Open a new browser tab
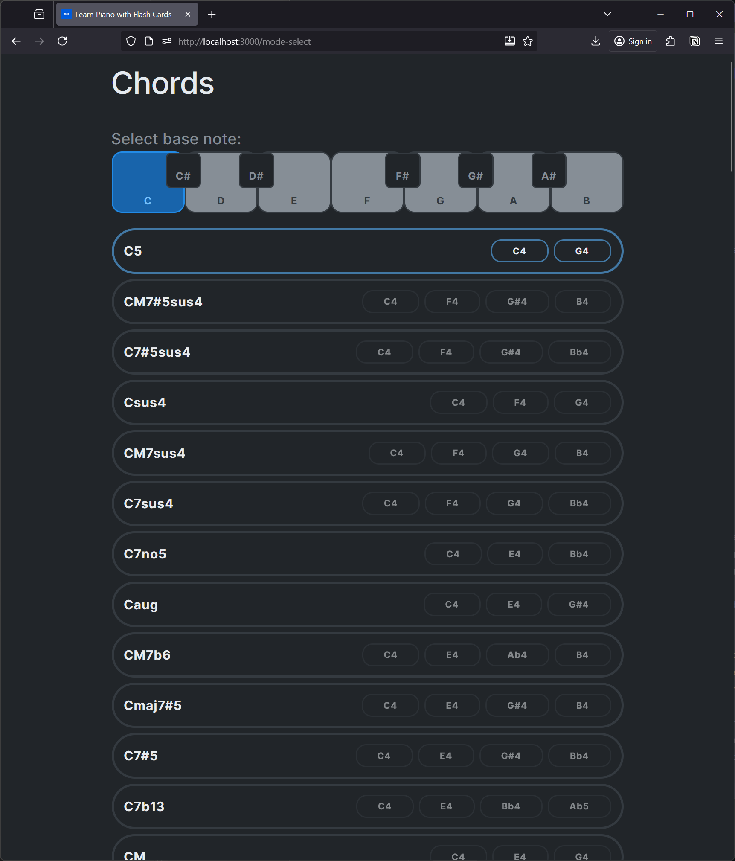Viewport: 735px width, 861px height. pyautogui.click(x=212, y=14)
